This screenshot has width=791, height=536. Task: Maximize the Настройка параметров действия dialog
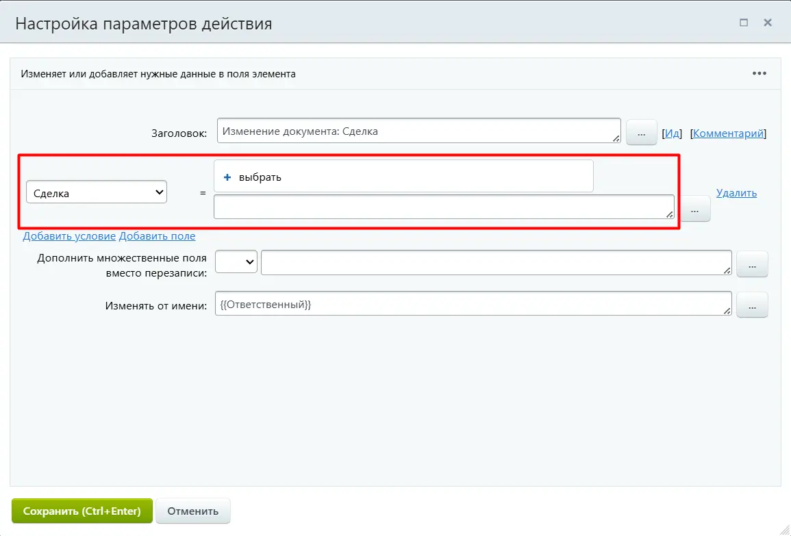coord(744,22)
